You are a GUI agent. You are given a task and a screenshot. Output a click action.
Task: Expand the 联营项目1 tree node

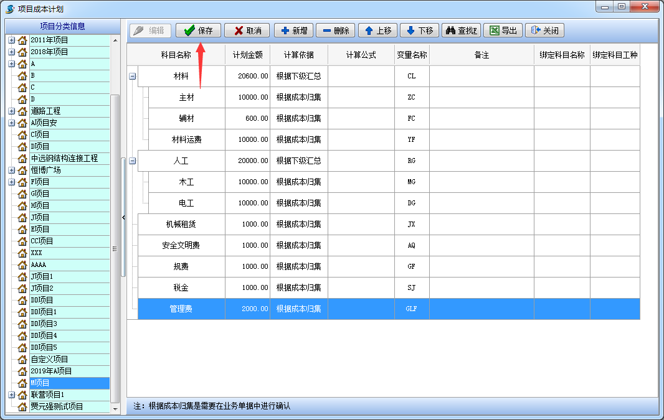(x=11, y=394)
